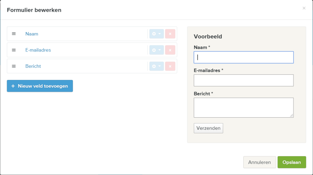Click the Verzenden preview button
Screen dimensions: 313x175
coord(208,128)
